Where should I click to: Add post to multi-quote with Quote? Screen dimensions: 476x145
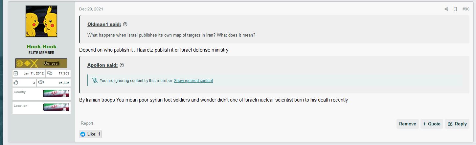[432, 124]
